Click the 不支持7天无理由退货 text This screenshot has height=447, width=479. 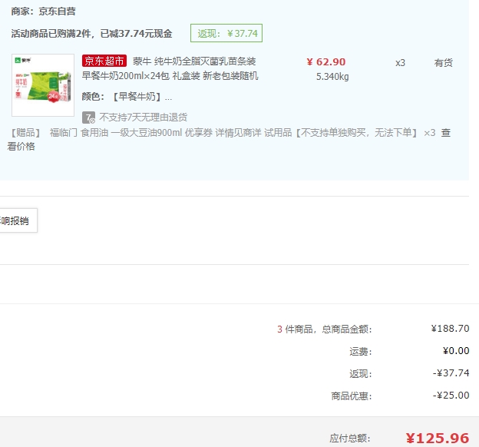[x=143, y=118]
